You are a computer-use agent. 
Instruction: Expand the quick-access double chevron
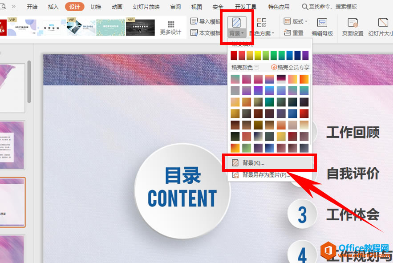13,7
